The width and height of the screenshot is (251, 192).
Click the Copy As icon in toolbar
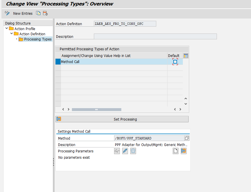coord(38,13)
